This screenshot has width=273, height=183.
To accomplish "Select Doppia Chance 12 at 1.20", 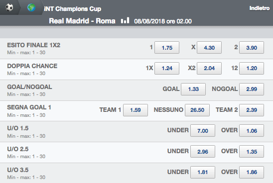I will (x=252, y=68).
